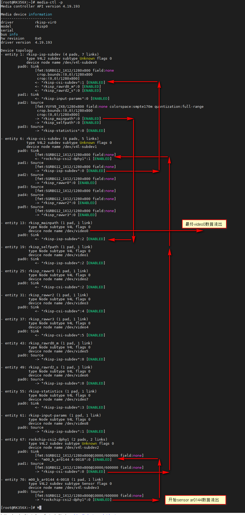Click the 'Device topology' heading
This screenshot has width=245, height=515.
click(17, 50)
